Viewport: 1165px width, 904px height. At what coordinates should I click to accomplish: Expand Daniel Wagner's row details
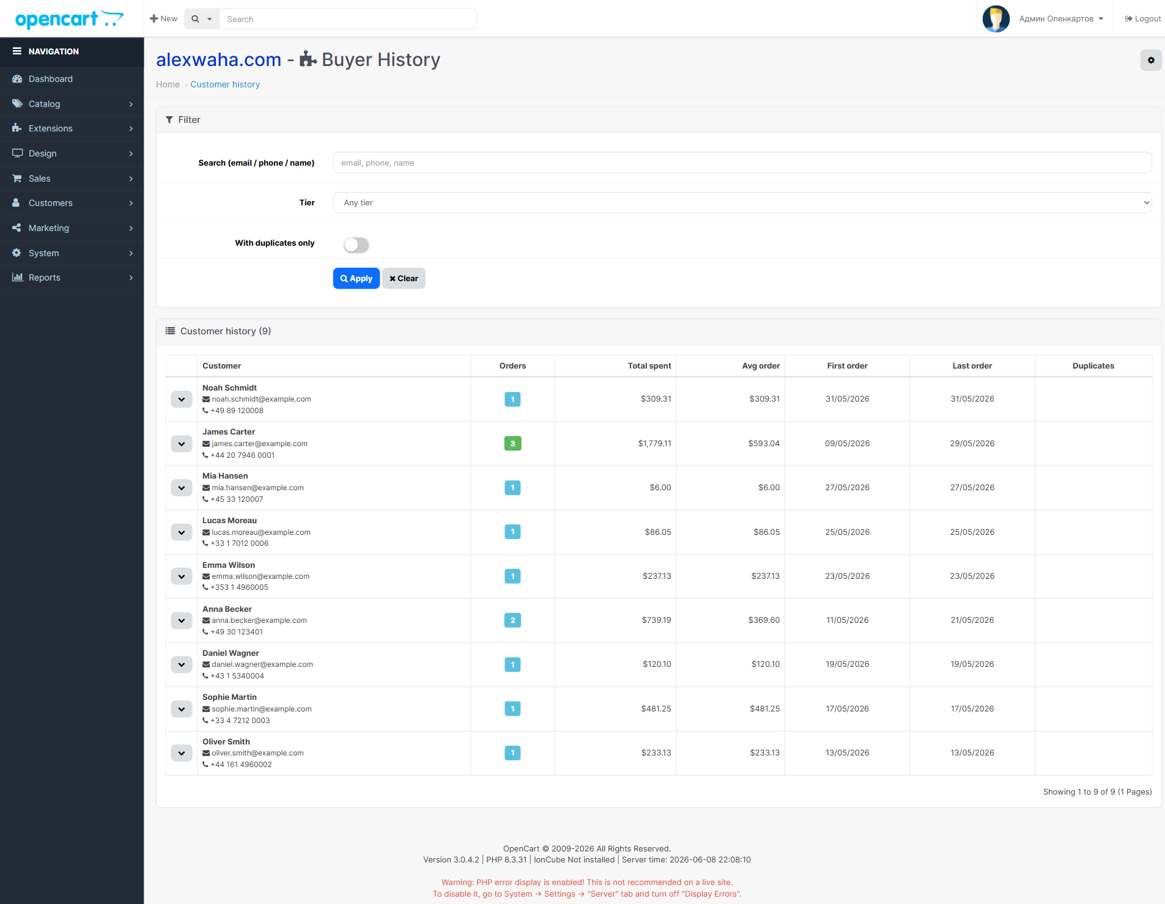pos(182,664)
